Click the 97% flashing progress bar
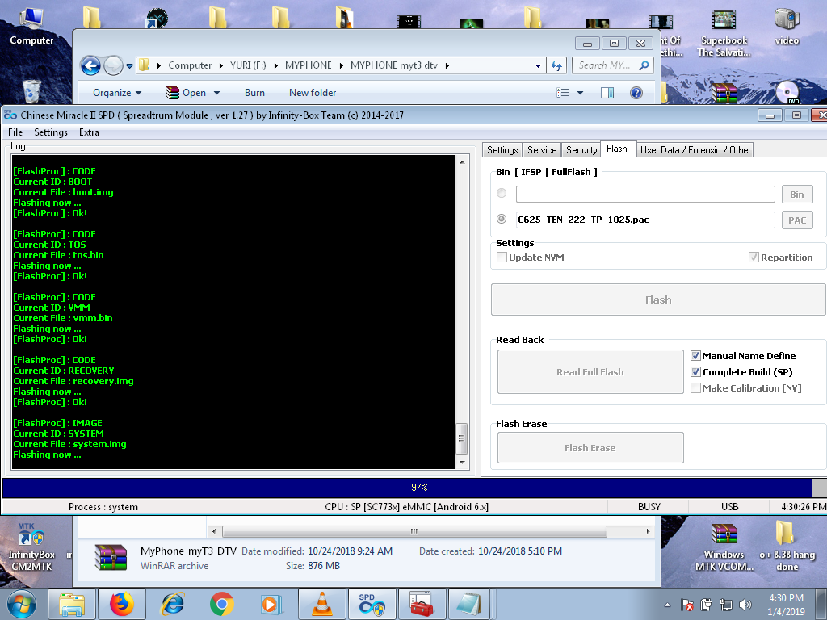This screenshot has height=620, width=827. coord(414,488)
